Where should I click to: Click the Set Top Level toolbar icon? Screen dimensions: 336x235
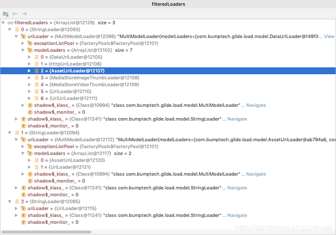pos(5,14)
